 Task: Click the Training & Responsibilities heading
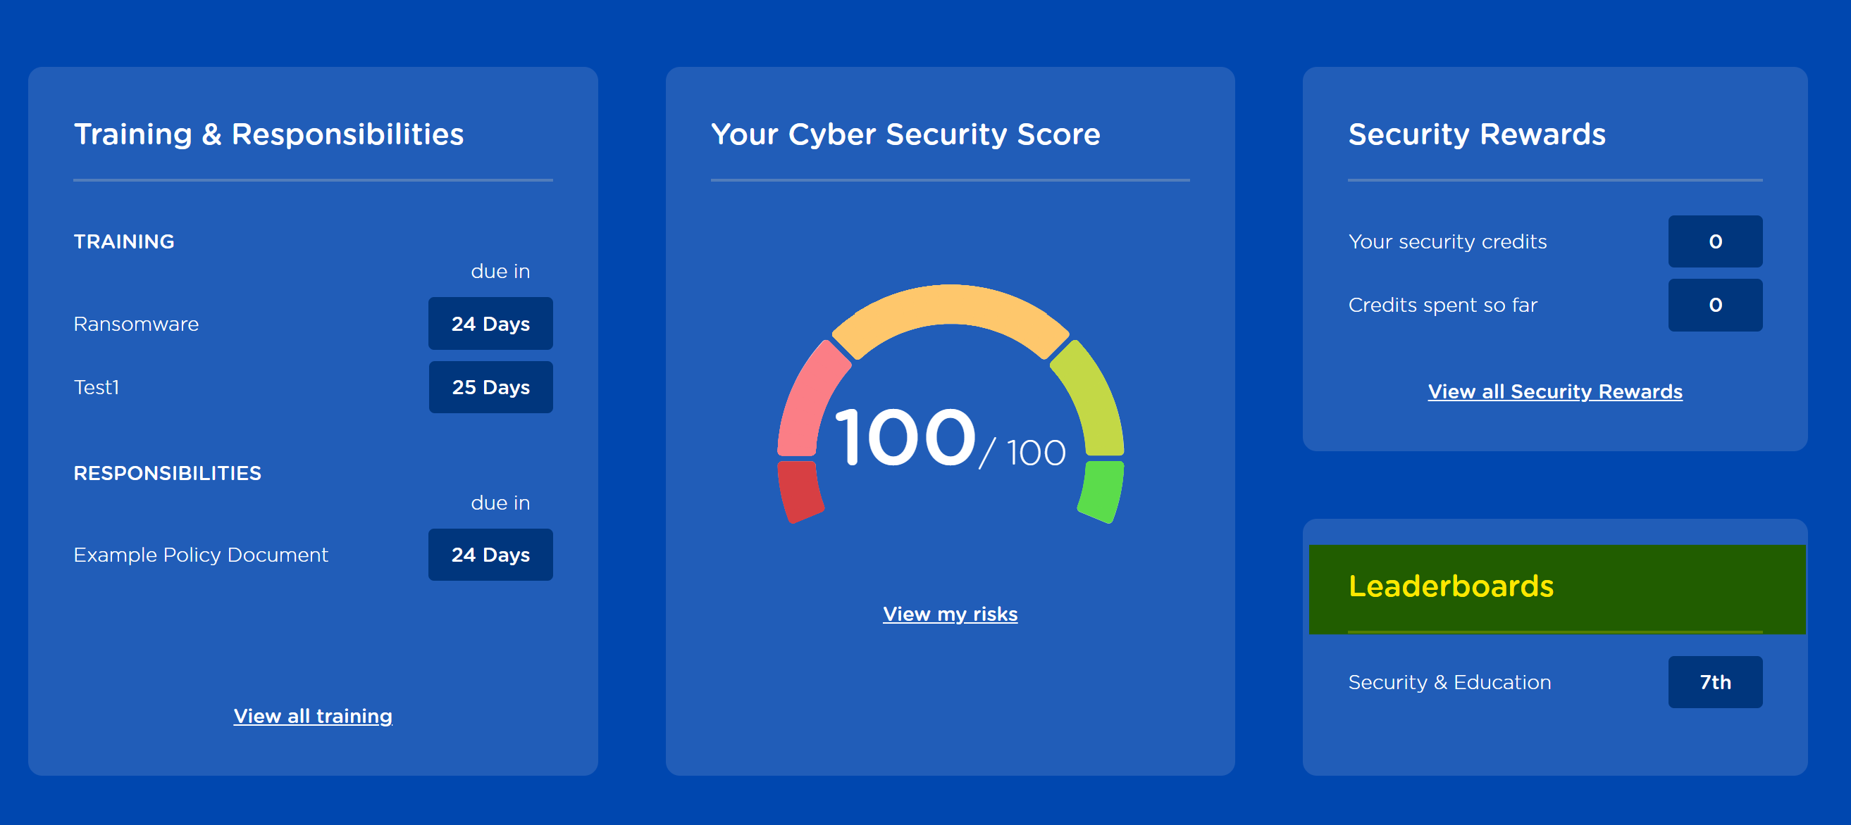pos(268,134)
